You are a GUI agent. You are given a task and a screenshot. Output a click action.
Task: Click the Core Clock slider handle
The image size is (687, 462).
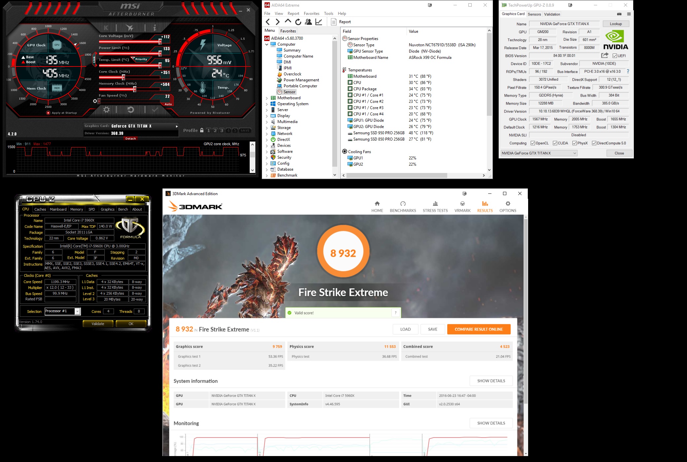(124, 78)
